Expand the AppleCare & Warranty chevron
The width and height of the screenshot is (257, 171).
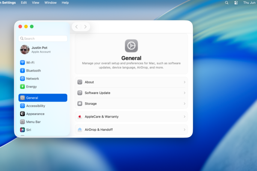pos(184,117)
